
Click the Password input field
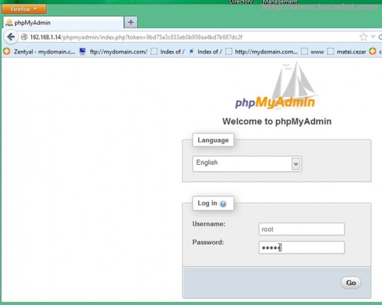click(x=302, y=247)
